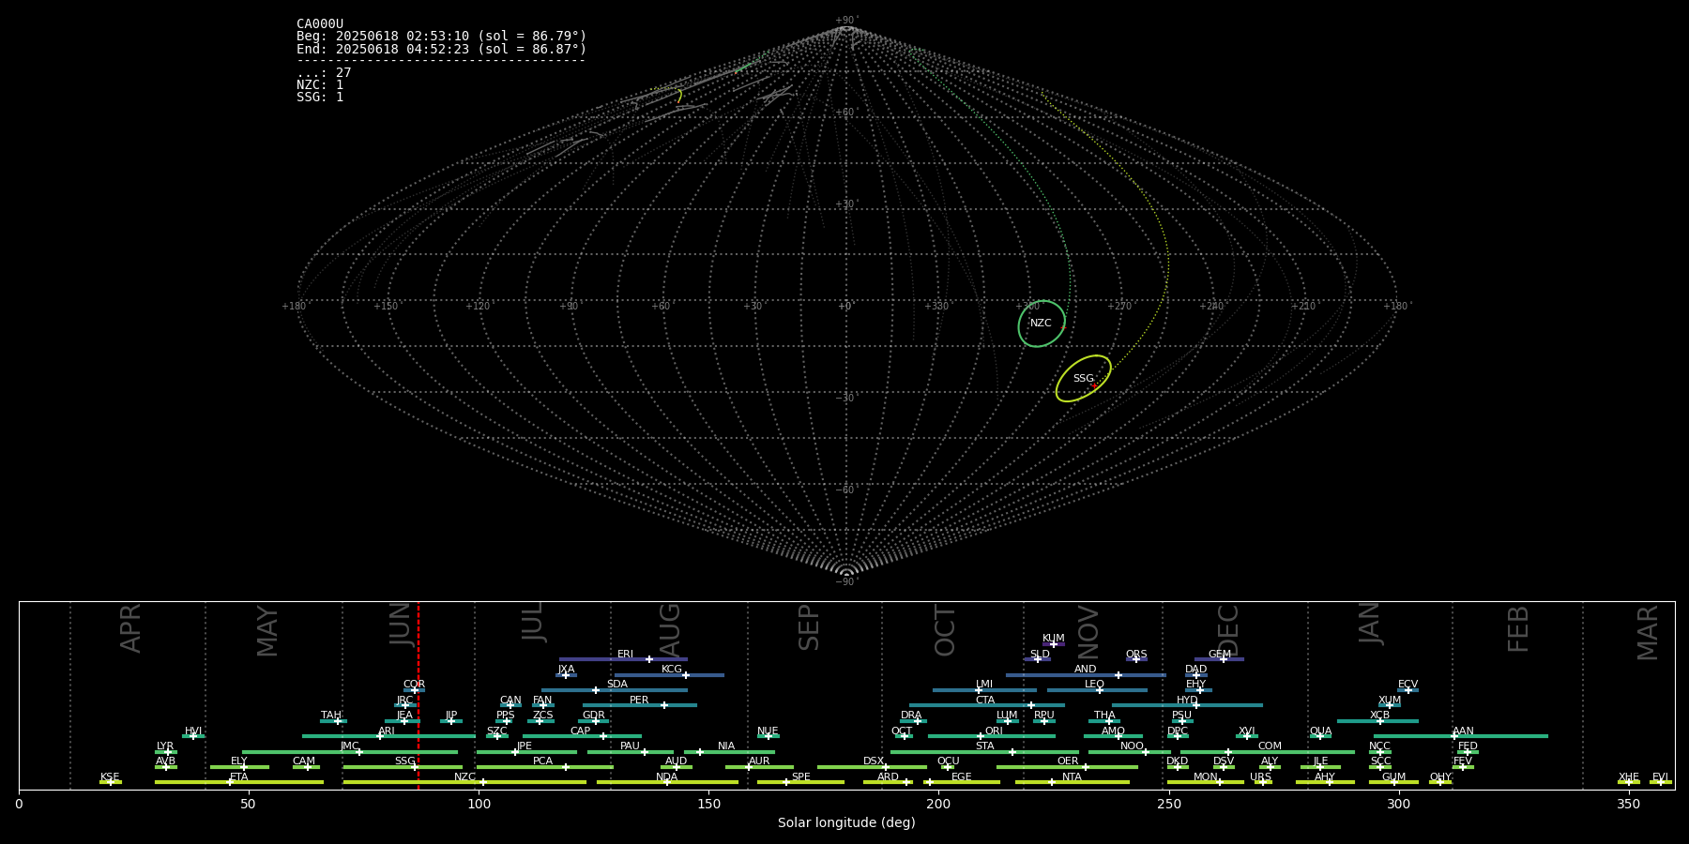
Task: Click the SSG label inside the yellow ellipse
Action: 1083,379
